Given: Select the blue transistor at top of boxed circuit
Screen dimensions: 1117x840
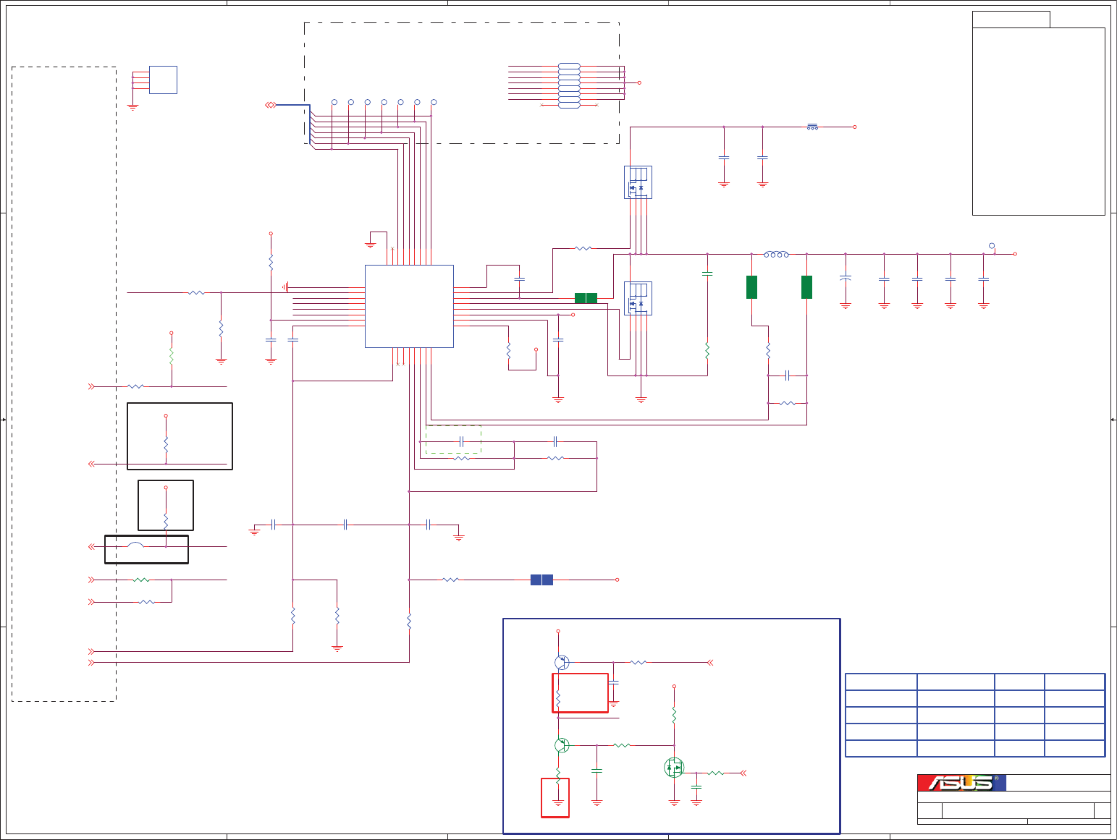Looking at the screenshot, I should pyautogui.click(x=562, y=662).
